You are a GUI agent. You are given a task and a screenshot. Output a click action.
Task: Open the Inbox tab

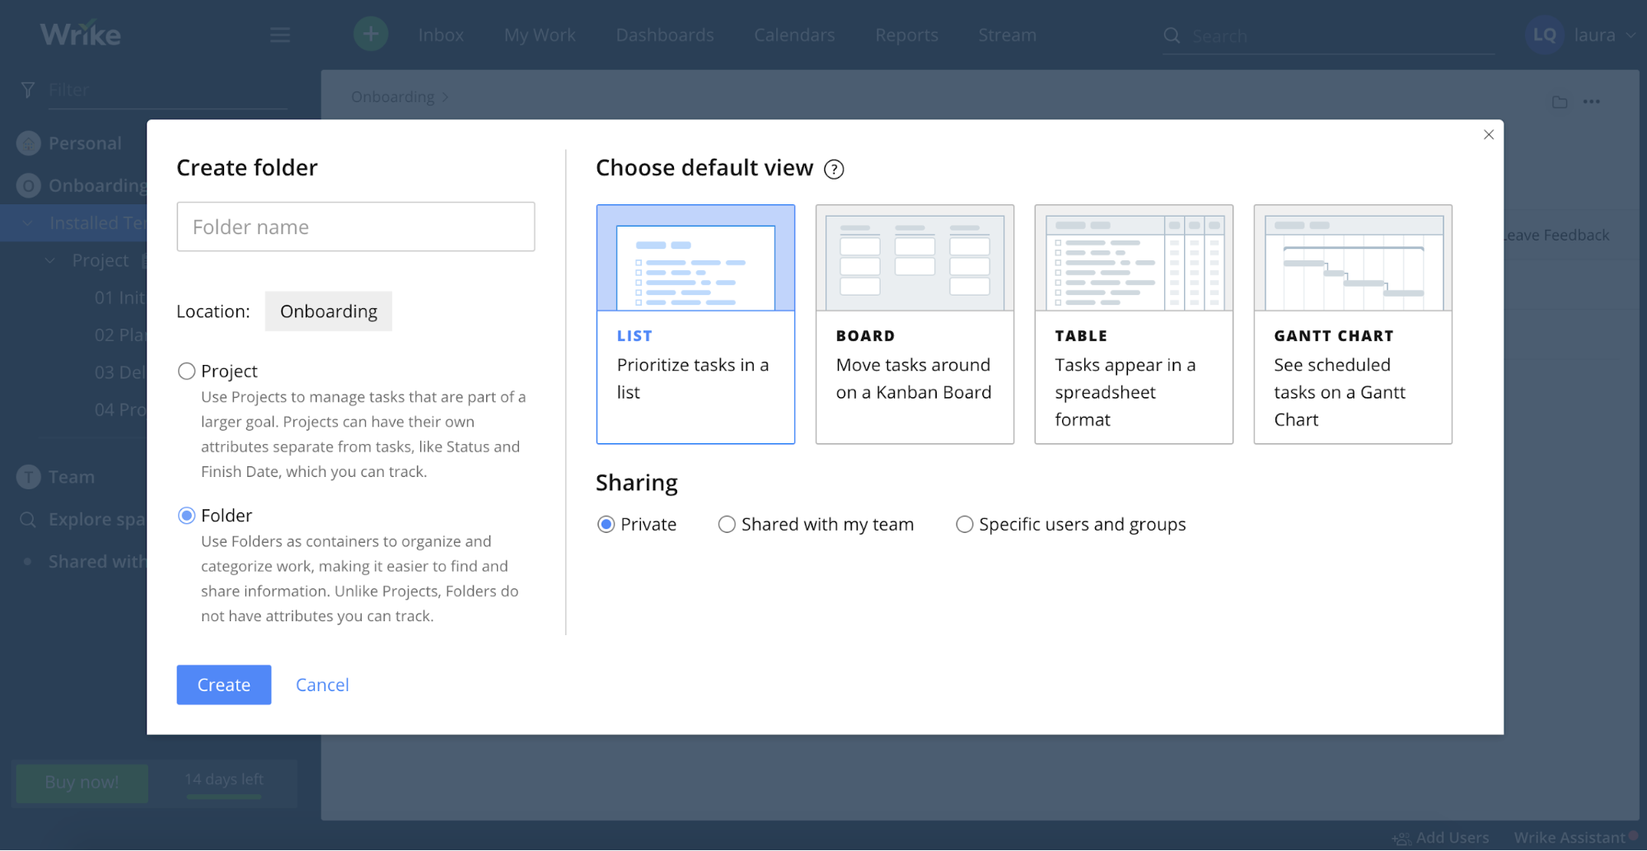pos(441,35)
